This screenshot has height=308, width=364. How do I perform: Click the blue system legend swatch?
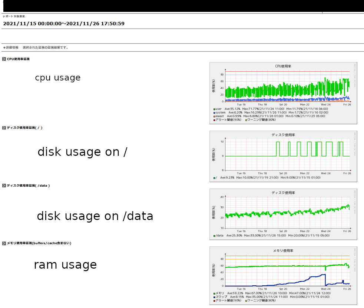pos(214,113)
